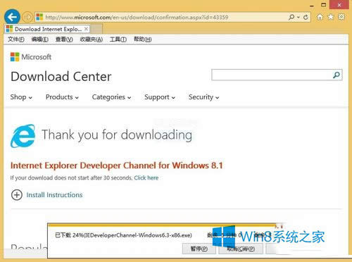Click the Click here download link
This screenshot has height=262, width=352.
[x=146, y=177]
